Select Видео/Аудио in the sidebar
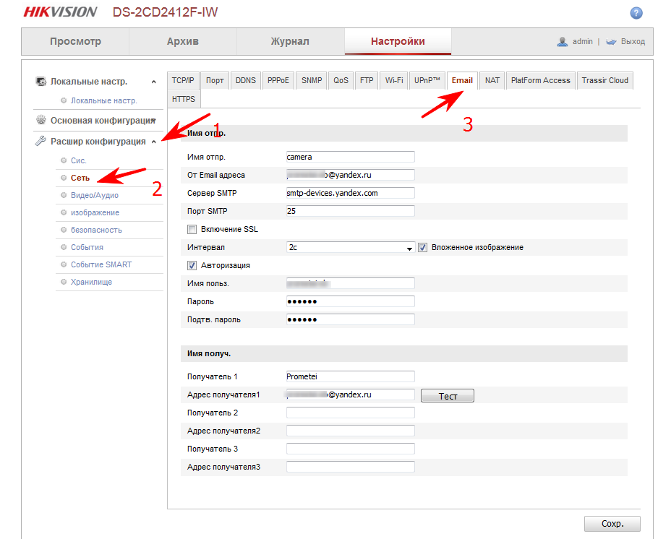 point(95,195)
